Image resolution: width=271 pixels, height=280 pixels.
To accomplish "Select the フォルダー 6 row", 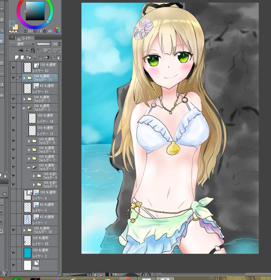I will [44, 184].
